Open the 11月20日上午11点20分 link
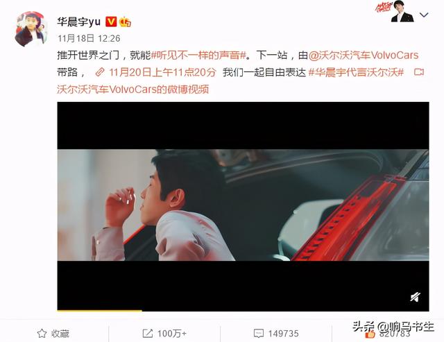Screen dimensions: 444x342 click(x=162, y=72)
